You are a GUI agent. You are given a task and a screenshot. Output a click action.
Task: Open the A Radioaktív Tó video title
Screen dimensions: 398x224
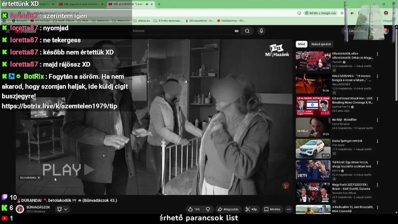click(x=353, y=209)
